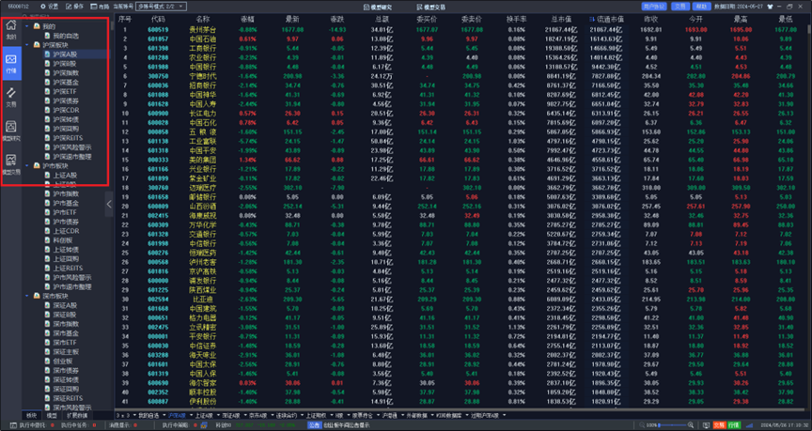
Task: Open 模型研究 in the top center bar
Action: click(378, 8)
